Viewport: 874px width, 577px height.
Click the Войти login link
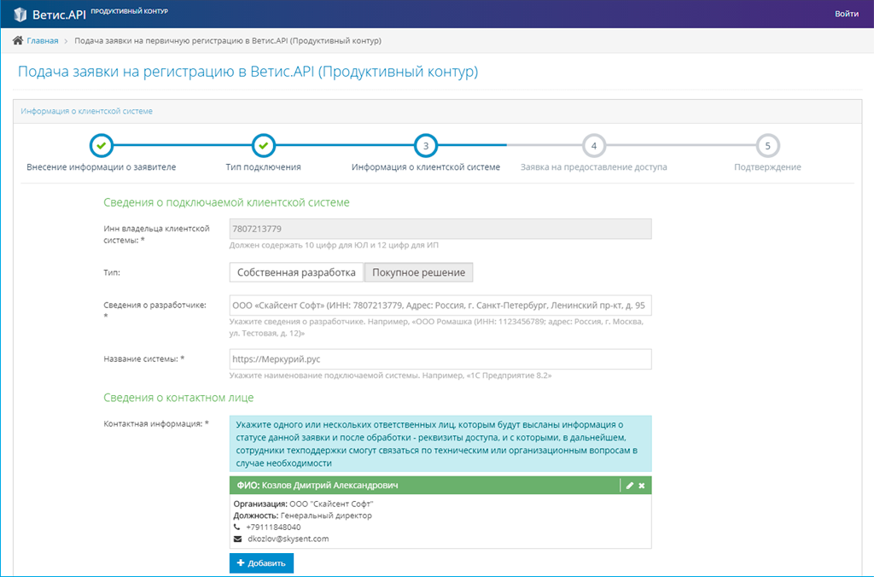click(x=847, y=15)
